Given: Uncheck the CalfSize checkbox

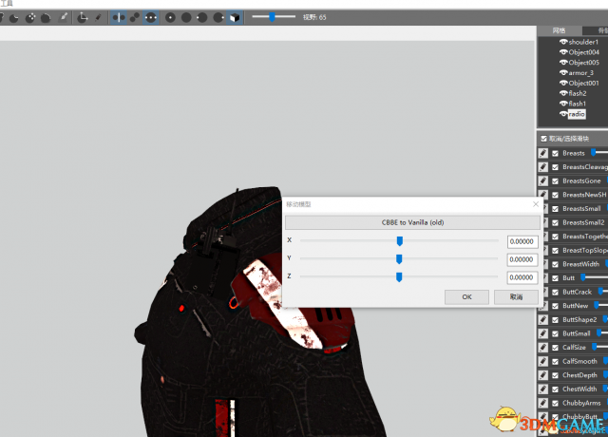Looking at the screenshot, I should (x=555, y=348).
